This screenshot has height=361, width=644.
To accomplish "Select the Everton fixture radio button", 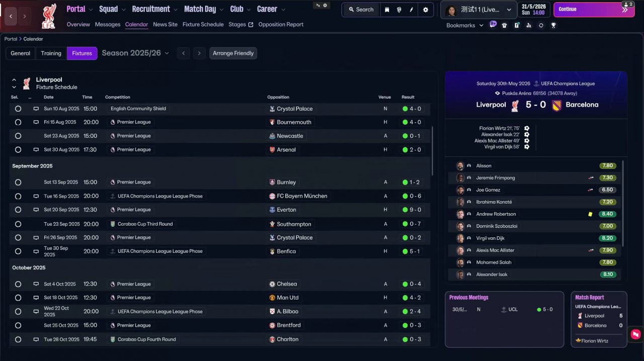I will [x=18, y=210].
